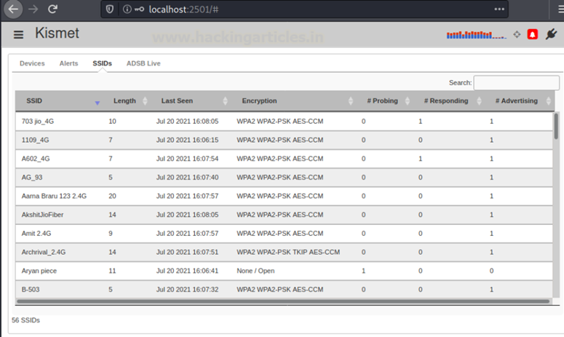Viewport: 564px width, 337px height.
Task: Select the 'B-503' SSID row
Action: tap(284, 290)
